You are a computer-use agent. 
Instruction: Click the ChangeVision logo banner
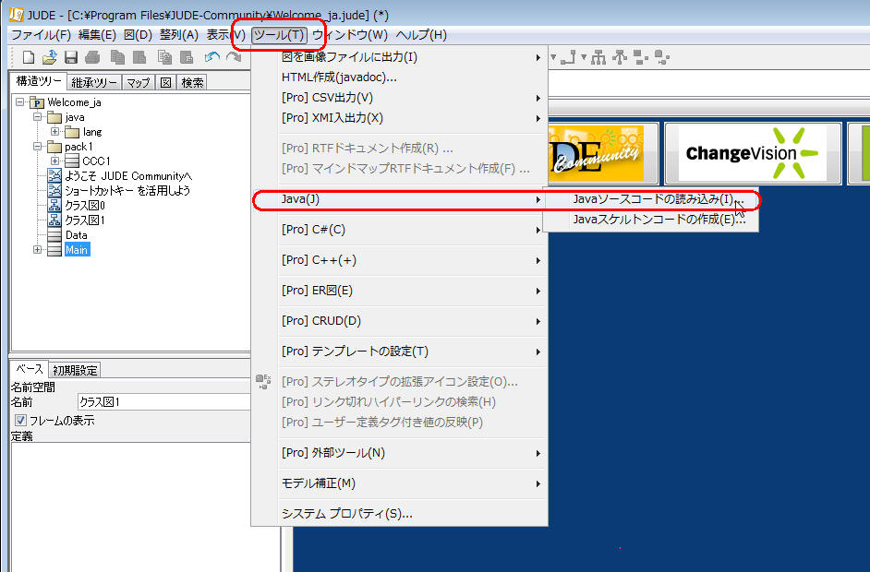pos(753,153)
